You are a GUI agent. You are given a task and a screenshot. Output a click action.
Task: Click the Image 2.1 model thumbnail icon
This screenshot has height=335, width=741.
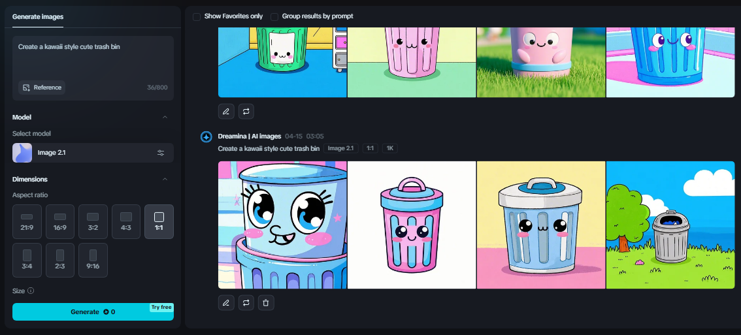(22, 153)
